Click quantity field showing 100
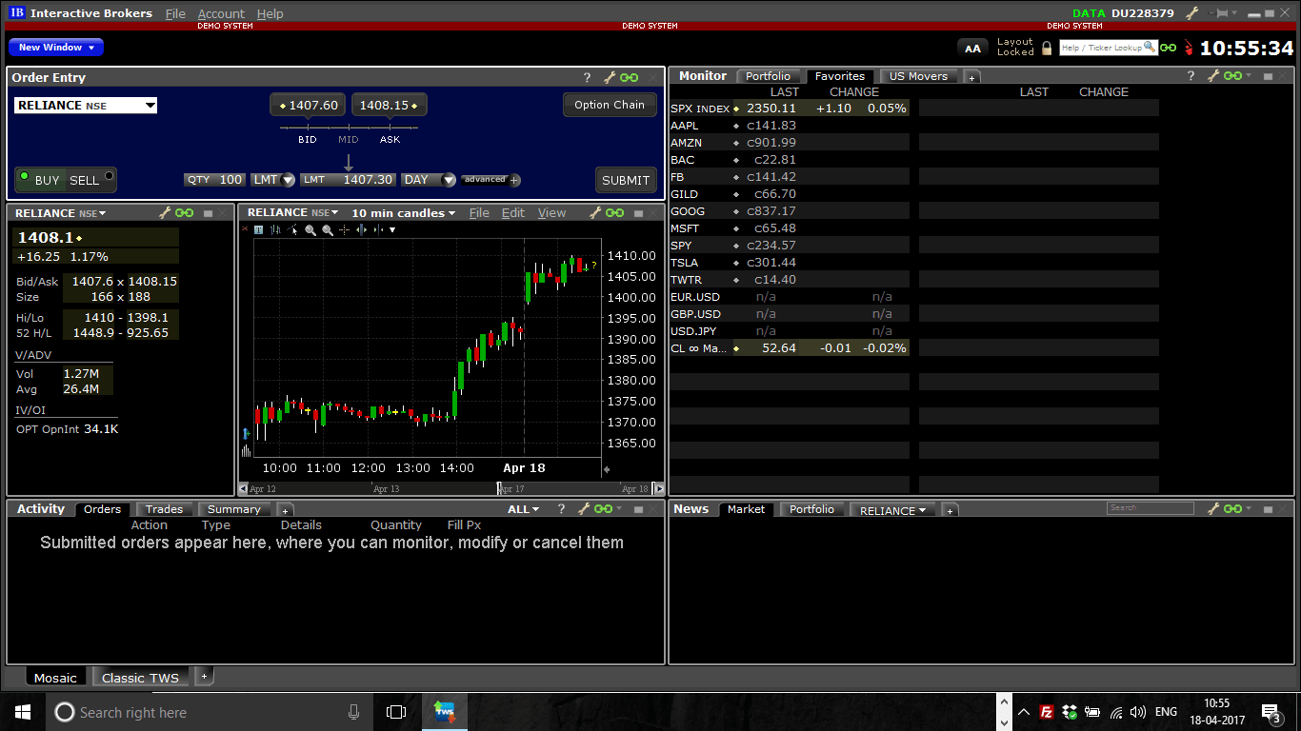This screenshot has width=1301, height=731. pyautogui.click(x=214, y=180)
